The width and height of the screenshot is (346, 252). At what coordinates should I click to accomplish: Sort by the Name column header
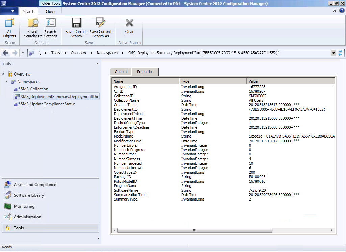(145, 81)
